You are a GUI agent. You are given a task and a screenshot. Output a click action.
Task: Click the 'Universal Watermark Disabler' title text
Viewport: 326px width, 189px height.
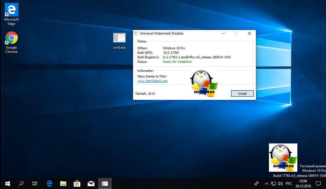tap(162, 33)
